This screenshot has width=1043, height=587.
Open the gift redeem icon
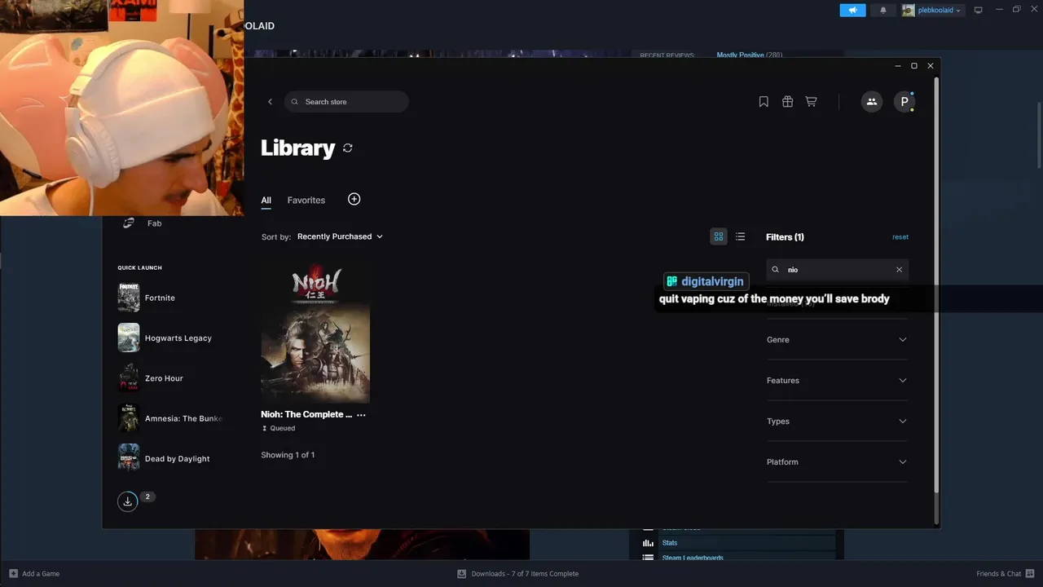787,102
